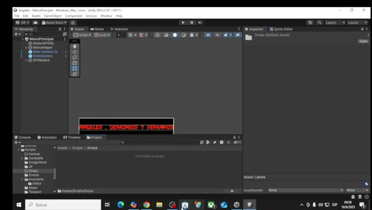The image size is (372, 210).
Task: Open Unity global search magnifier
Action: pyautogui.click(x=320, y=22)
